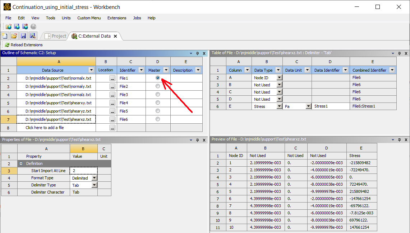Screen dimensions: 410x233
Task: Open Delimiter Type Tab dropdown
Action: (95, 185)
